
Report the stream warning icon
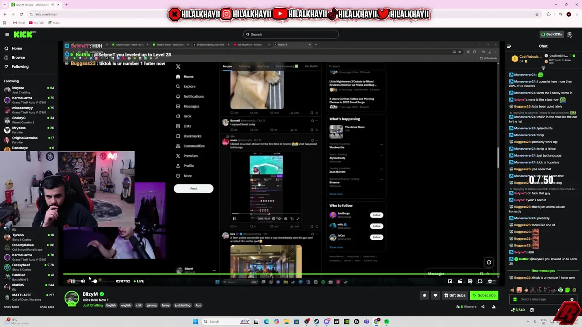[494, 307]
